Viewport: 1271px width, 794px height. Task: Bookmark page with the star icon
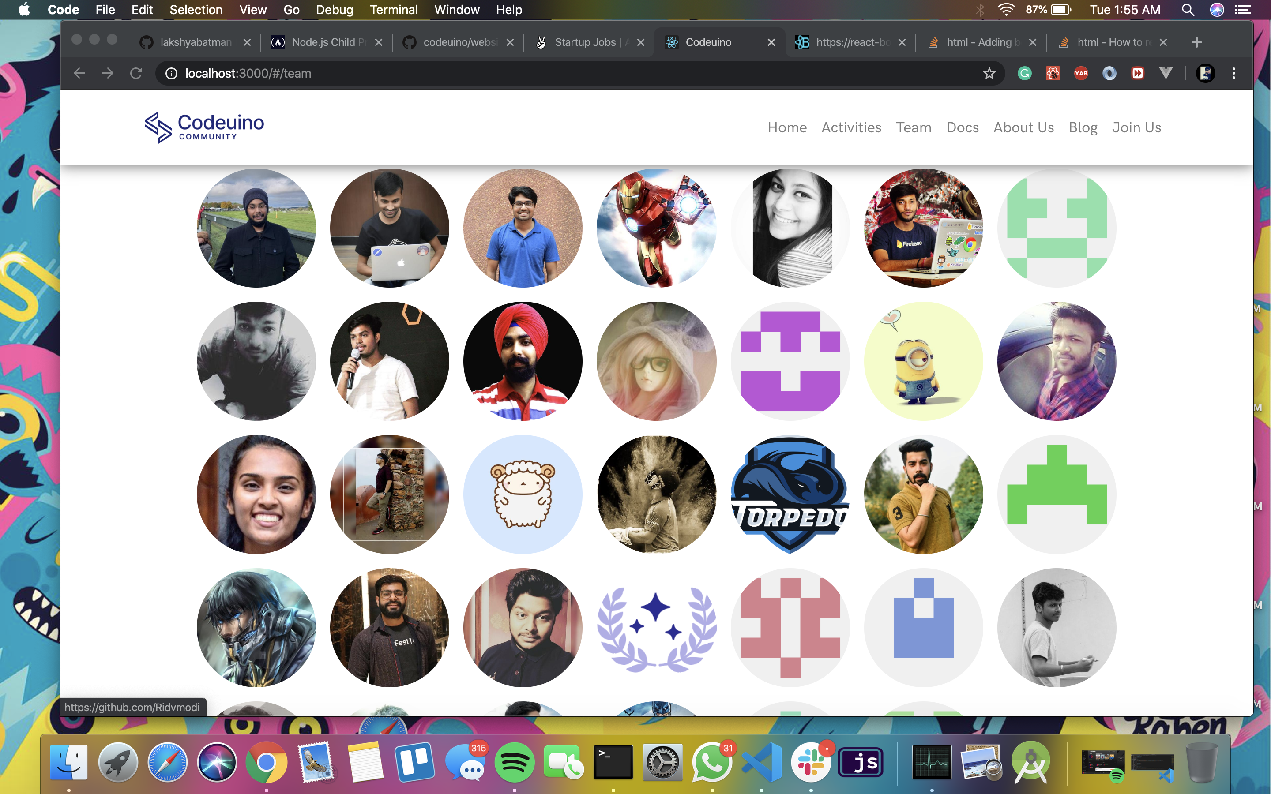(x=989, y=74)
